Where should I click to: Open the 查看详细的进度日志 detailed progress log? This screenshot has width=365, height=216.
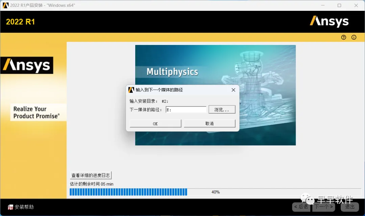pyautogui.click(x=91, y=175)
